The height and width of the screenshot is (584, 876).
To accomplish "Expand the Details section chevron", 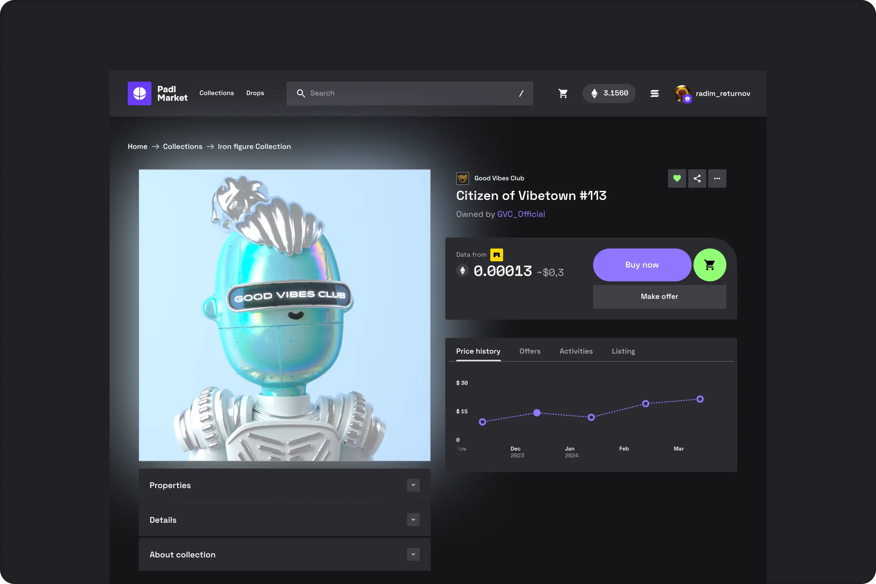I will 413,520.
